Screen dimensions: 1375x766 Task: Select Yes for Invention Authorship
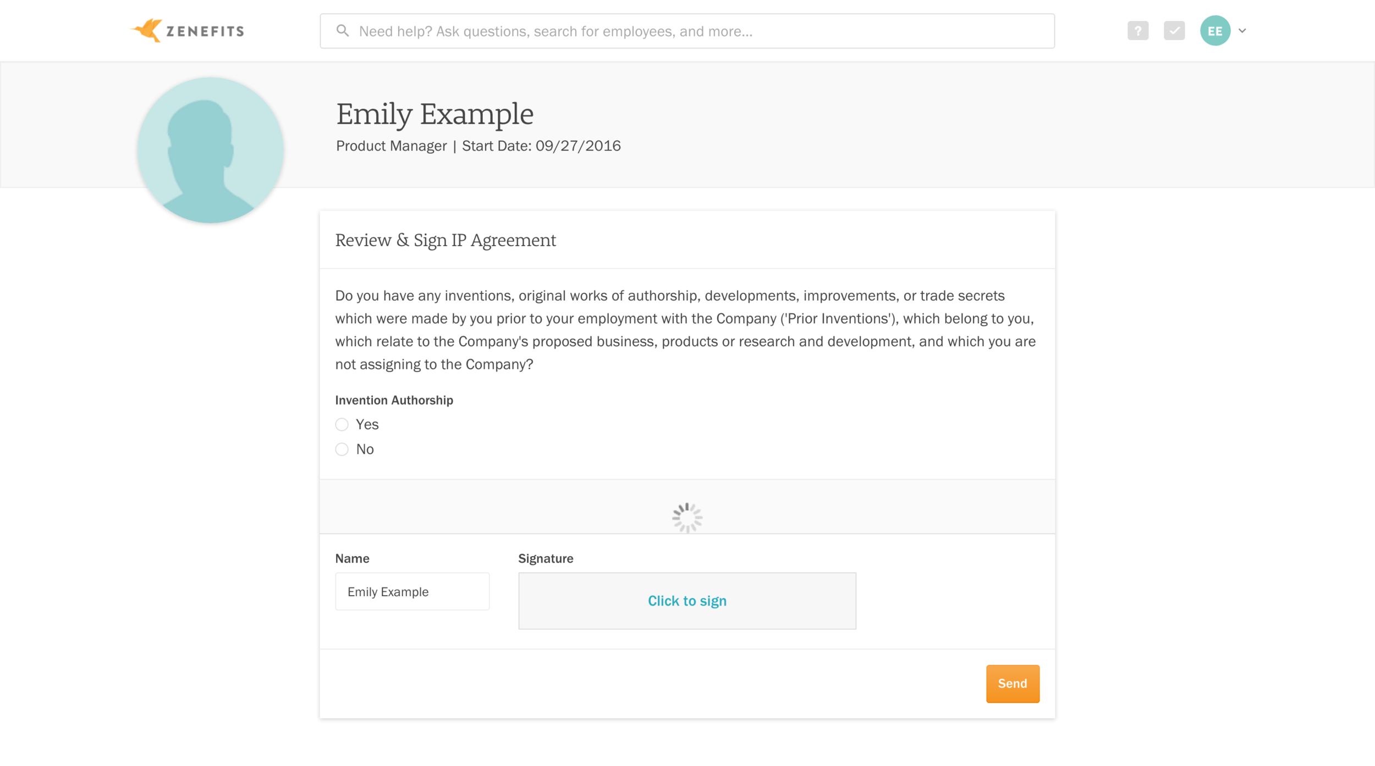pos(342,424)
